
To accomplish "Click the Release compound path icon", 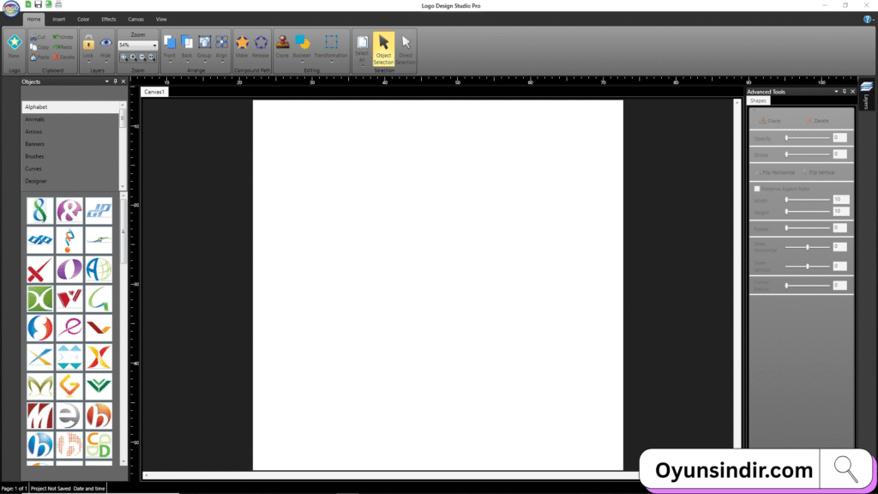I will [x=261, y=42].
